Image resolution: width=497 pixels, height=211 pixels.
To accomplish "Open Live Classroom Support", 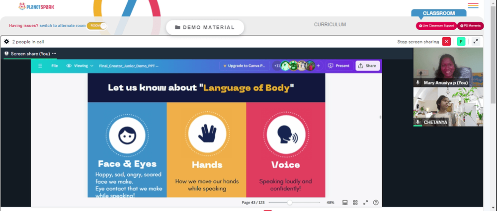I will point(436,26).
